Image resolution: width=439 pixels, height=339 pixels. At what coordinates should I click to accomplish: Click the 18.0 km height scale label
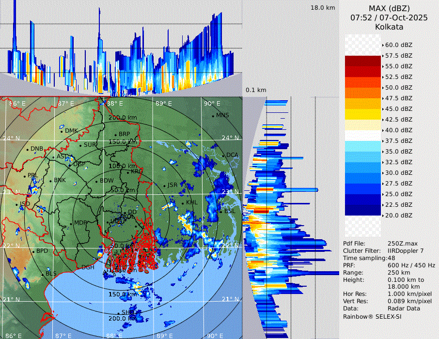(323, 8)
